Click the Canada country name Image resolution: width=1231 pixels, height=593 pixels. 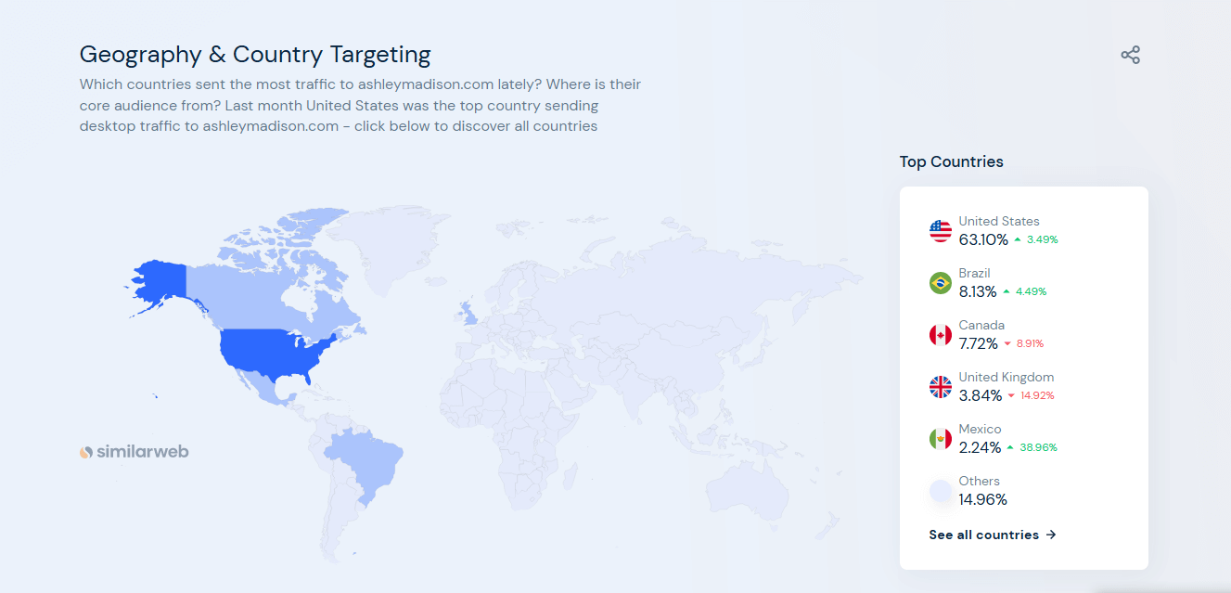982,325
